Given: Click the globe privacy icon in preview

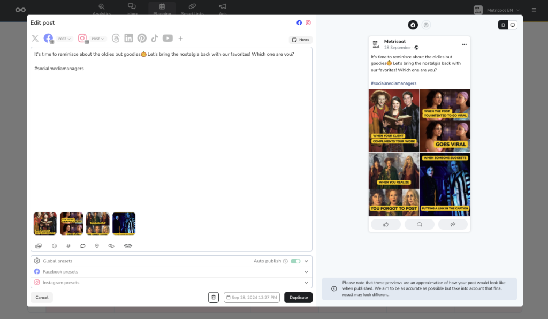Looking at the screenshot, I should [416, 48].
